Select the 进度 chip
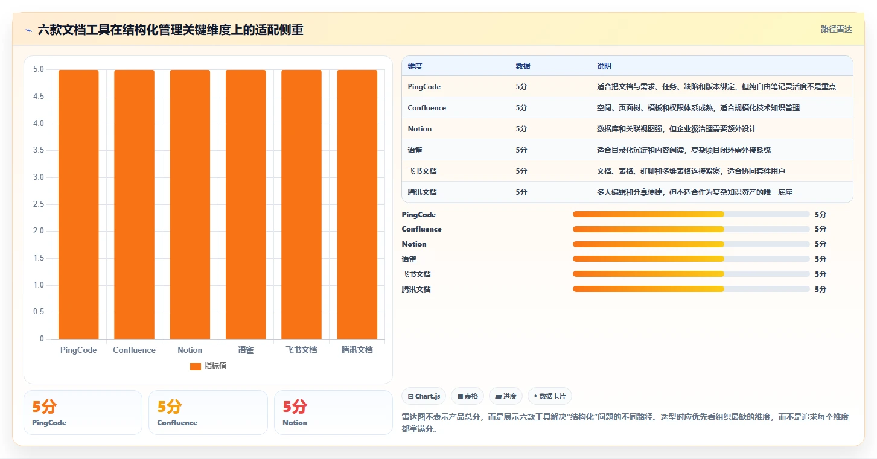This screenshot has height=459, width=877. point(506,396)
